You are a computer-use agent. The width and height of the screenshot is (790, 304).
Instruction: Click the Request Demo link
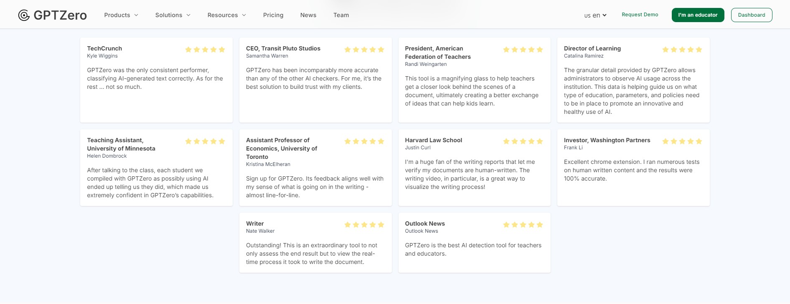pyautogui.click(x=640, y=15)
